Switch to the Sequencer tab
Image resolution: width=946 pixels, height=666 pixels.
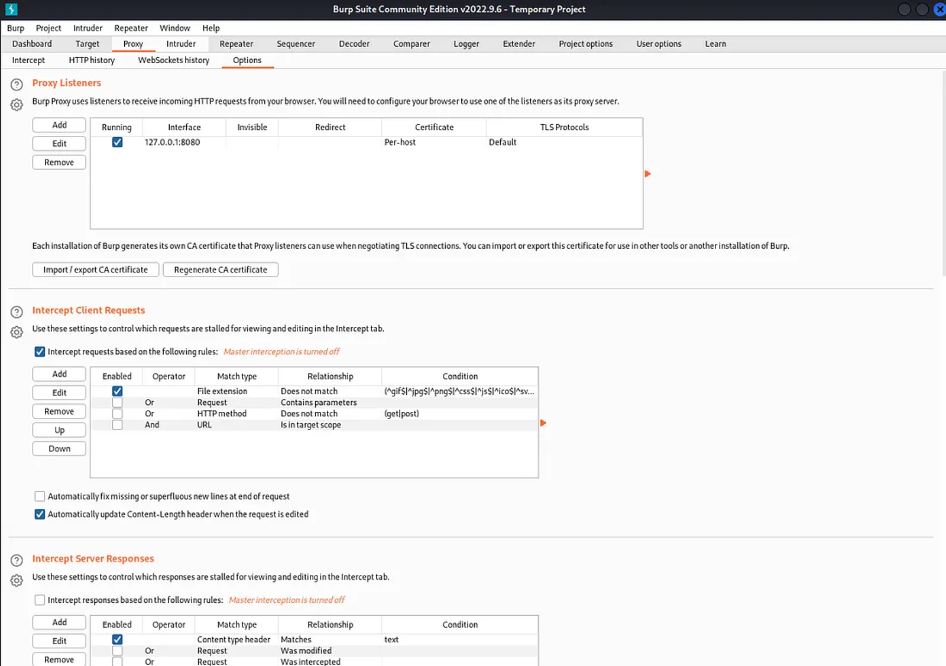pos(296,44)
